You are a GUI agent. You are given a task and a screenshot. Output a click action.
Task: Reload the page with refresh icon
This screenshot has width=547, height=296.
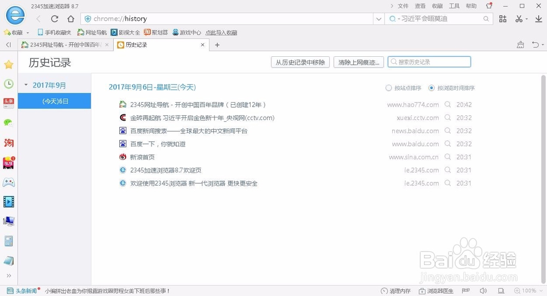coord(54,19)
